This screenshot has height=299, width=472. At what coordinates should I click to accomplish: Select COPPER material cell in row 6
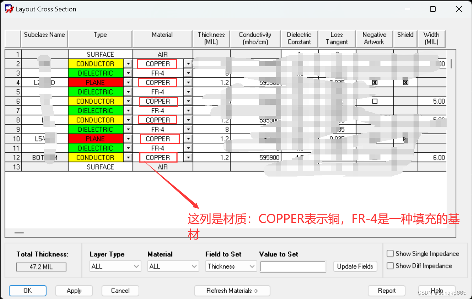click(x=158, y=101)
